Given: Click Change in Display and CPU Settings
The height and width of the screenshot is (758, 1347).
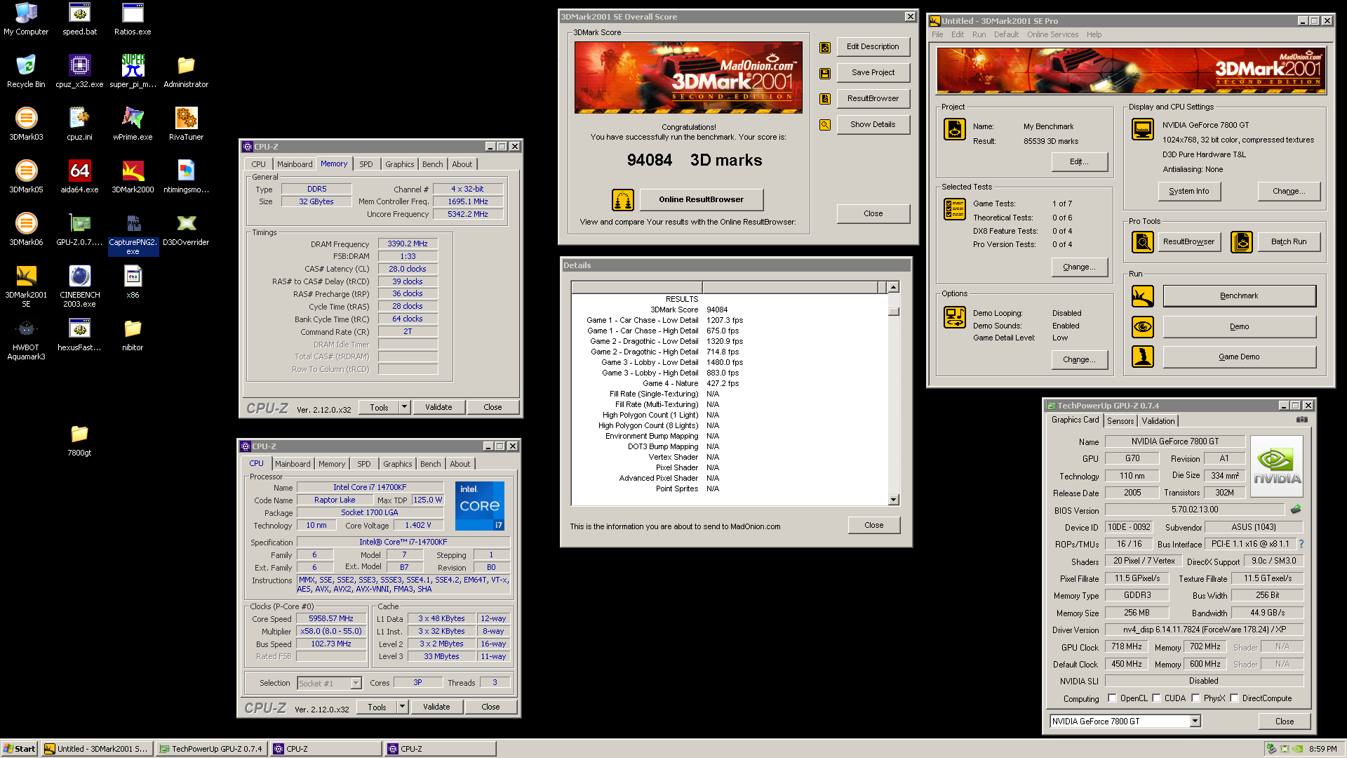Looking at the screenshot, I should pyautogui.click(x=1288, y=191).
